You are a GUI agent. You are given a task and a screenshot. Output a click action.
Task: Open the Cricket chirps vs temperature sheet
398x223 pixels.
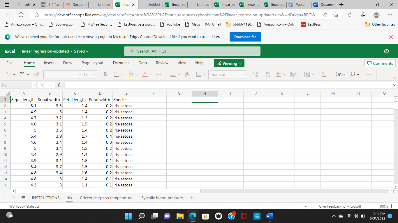106,198
